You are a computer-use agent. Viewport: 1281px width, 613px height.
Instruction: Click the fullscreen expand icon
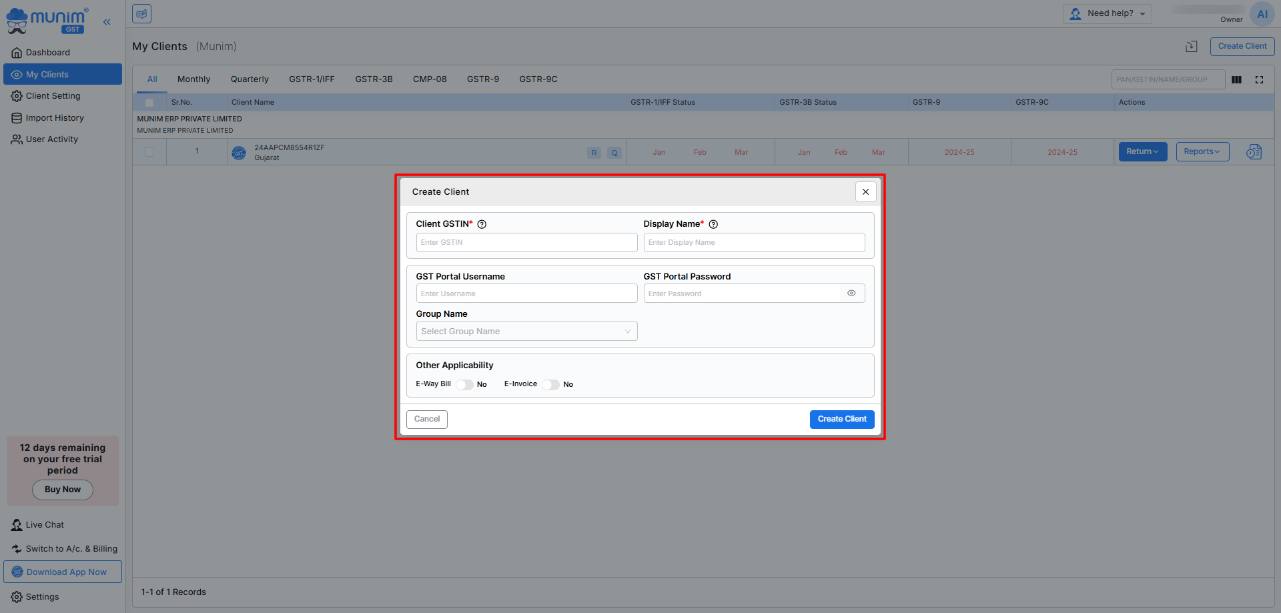point(1259,79)
